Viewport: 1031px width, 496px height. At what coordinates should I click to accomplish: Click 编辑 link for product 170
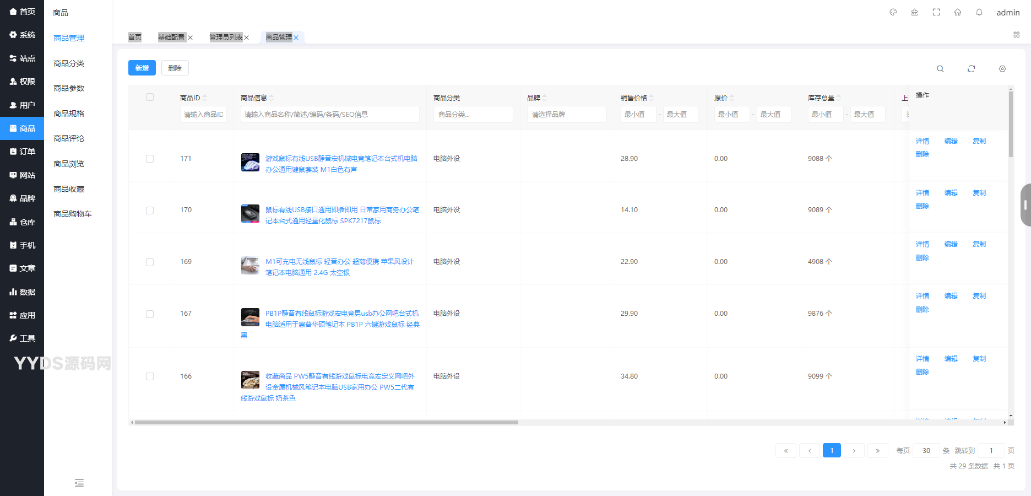point(951,193)
